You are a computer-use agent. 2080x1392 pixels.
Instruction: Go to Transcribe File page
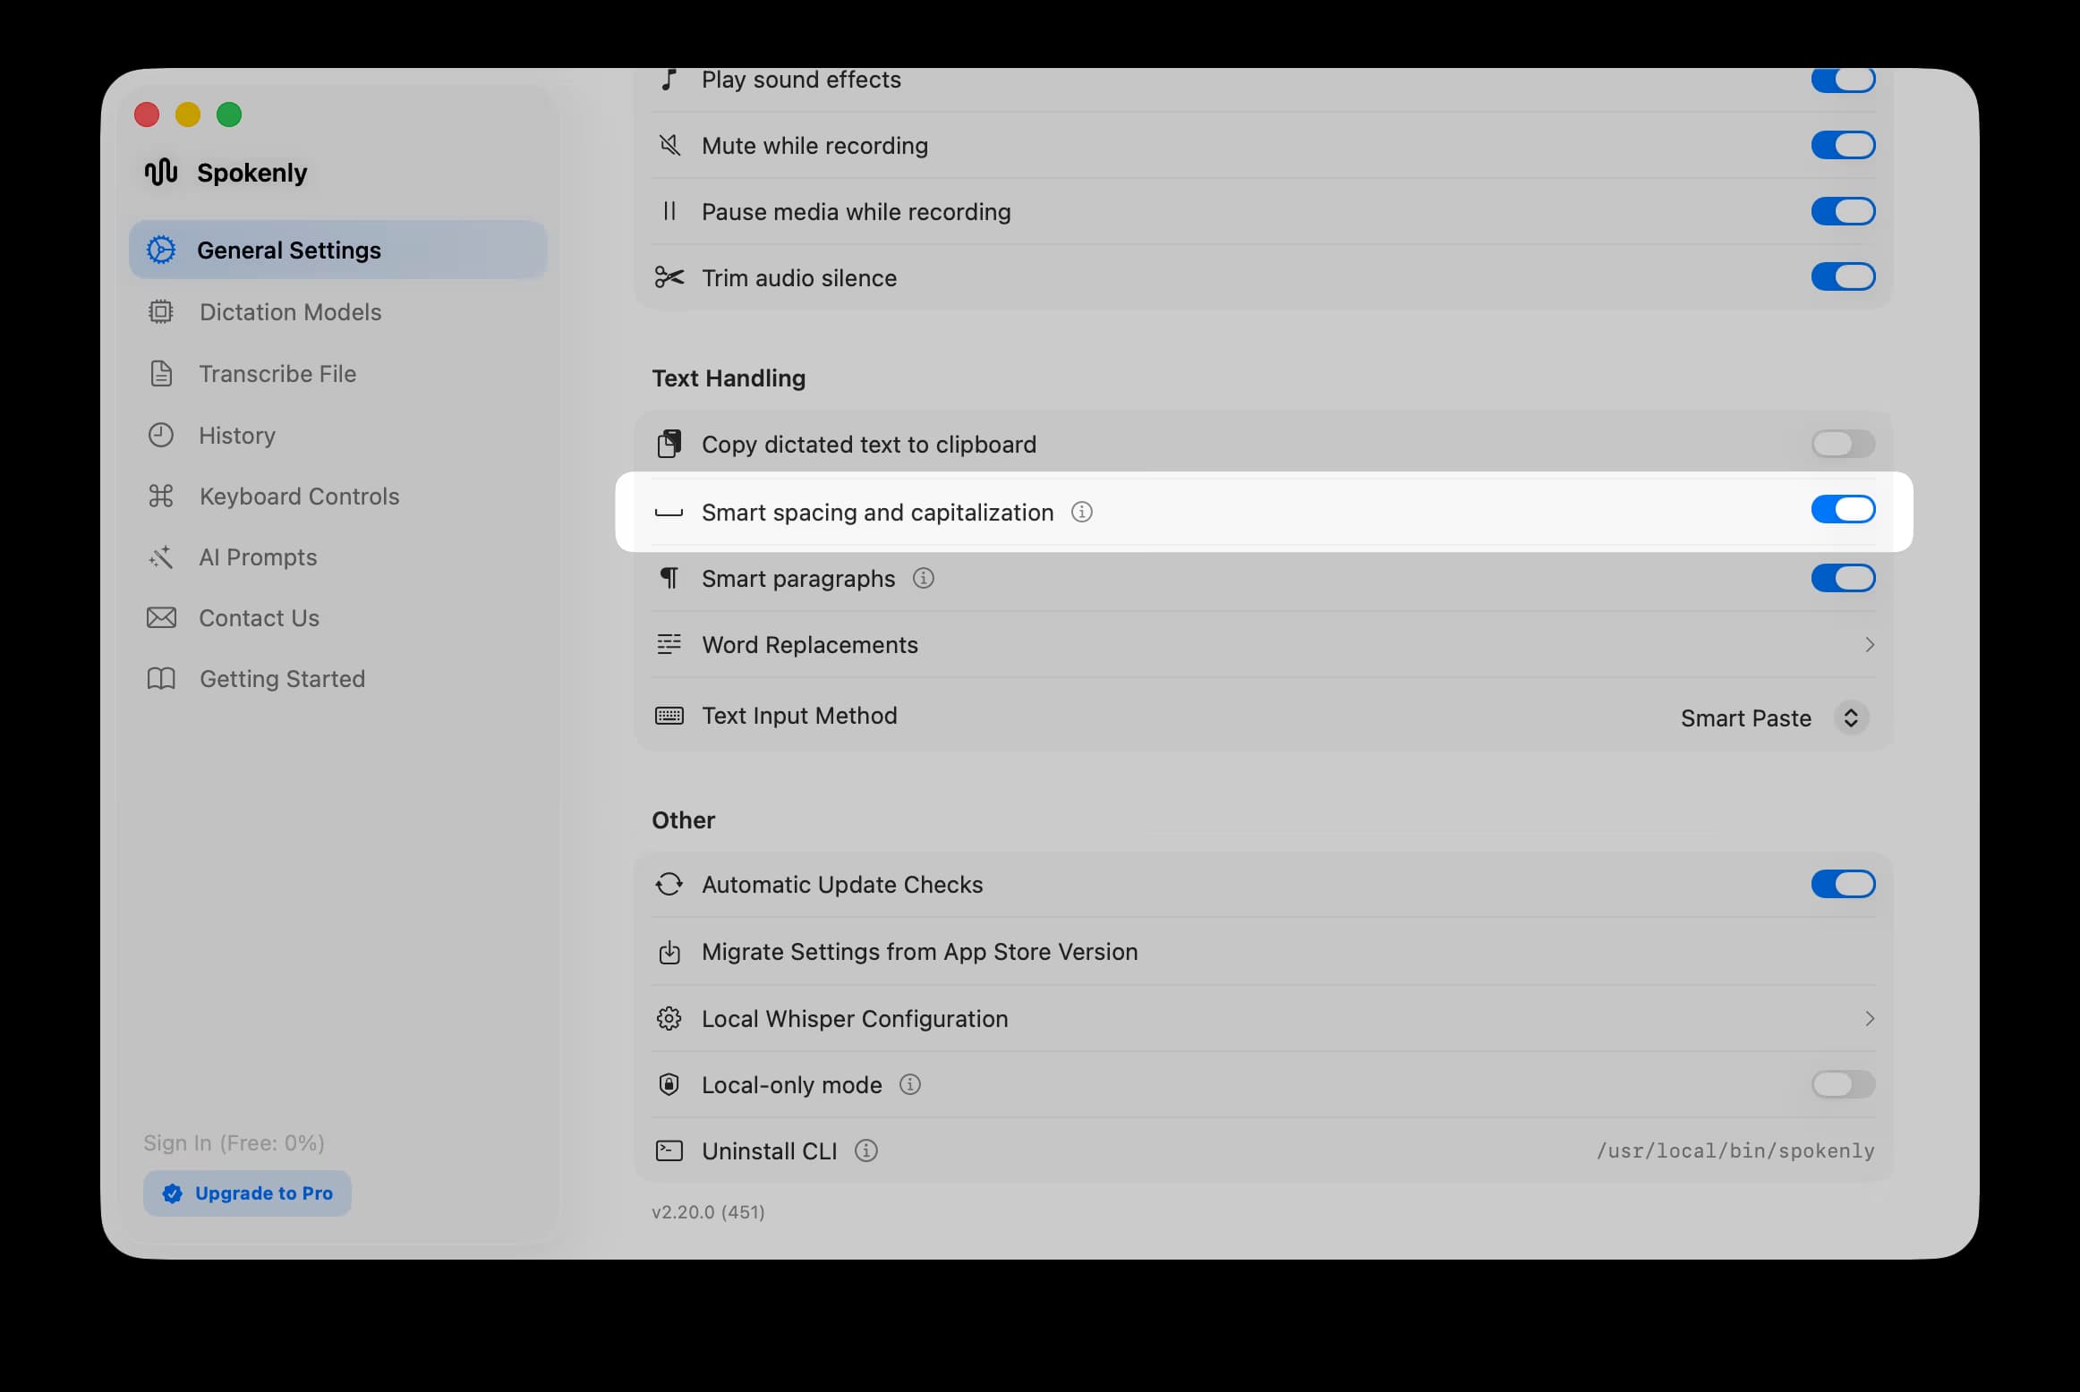[x=337, y=373]
